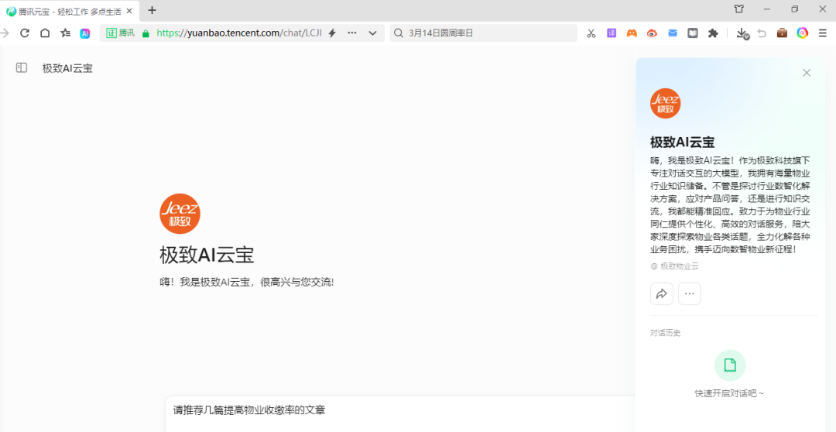Close the 极致AI云宝 info panel
This screenshot has width=836, height=432.
click(807, 73)
